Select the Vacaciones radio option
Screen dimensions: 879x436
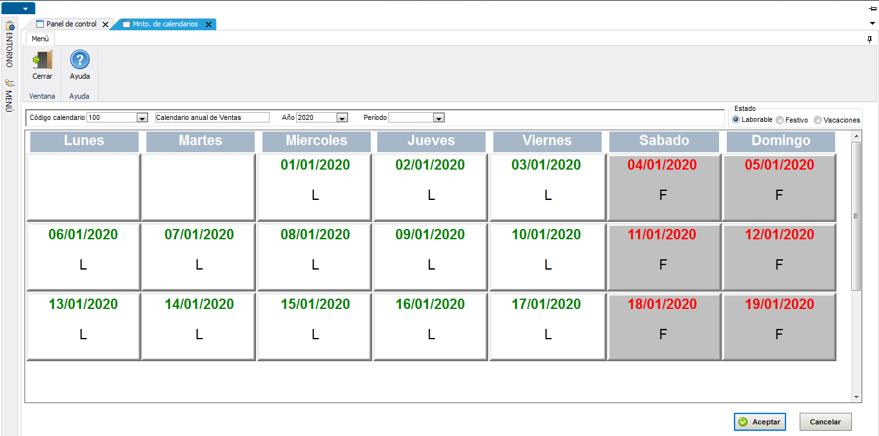[x=818, y=120]
